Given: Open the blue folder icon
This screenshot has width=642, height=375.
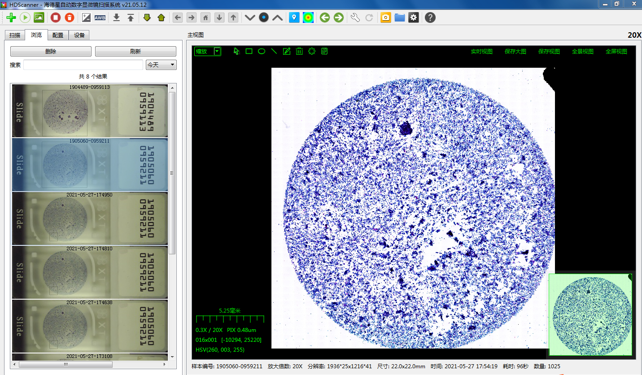Looking at the screenshot, I should tap(400, 17).
